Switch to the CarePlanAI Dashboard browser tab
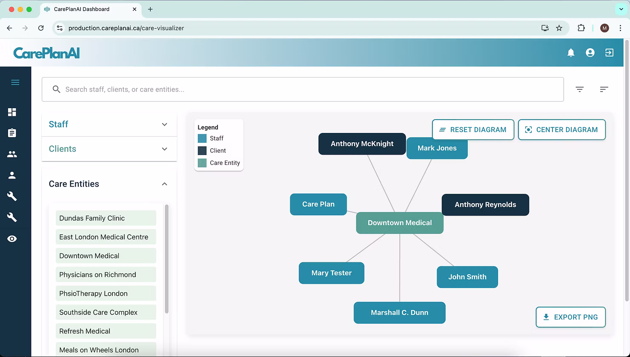 (85, 9)
